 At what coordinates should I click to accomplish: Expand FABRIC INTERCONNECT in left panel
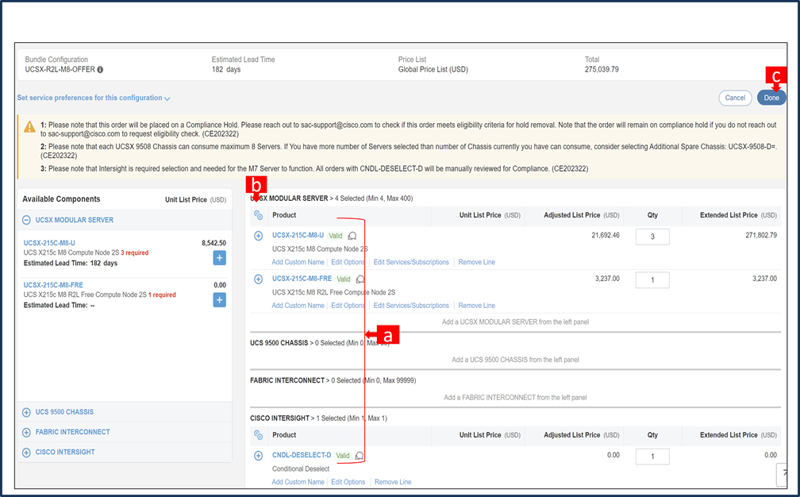(x=26, y=432)
